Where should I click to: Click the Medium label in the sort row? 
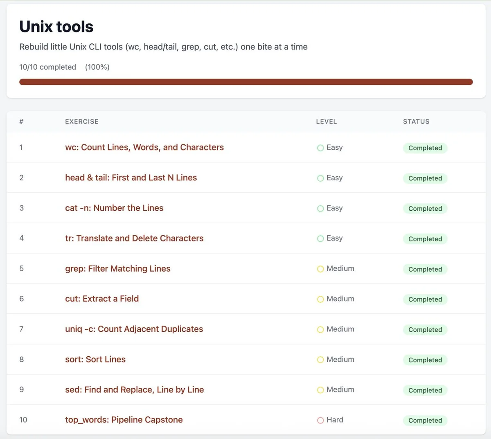(x=340, y=359)
